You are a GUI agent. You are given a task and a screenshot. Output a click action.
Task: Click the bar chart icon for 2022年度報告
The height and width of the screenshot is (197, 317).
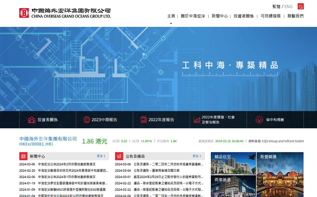144,120
